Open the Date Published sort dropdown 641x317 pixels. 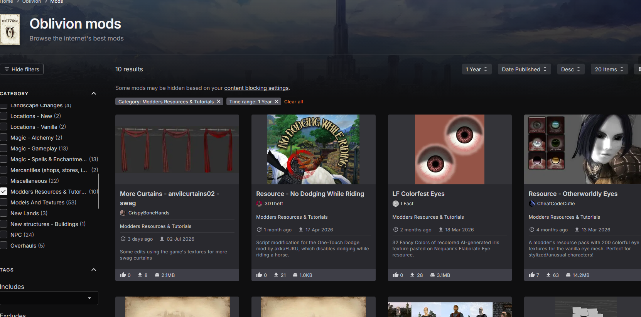(525, 69)
